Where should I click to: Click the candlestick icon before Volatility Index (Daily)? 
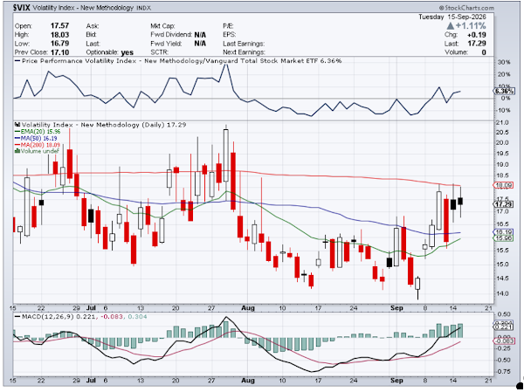click(17, 125)
